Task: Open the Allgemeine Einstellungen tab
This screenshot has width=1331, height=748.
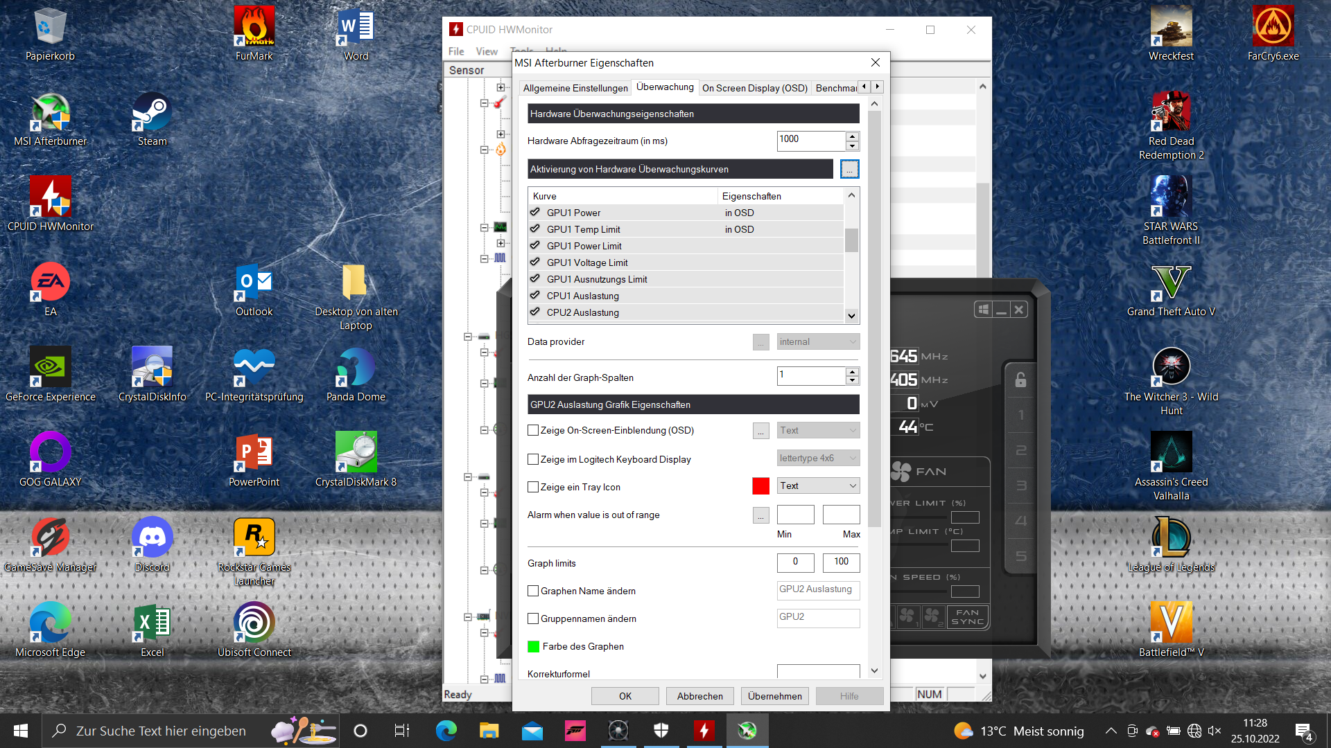Action: 575,88
